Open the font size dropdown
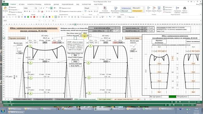Screen dimensions: 203x114 coord(39,8)
